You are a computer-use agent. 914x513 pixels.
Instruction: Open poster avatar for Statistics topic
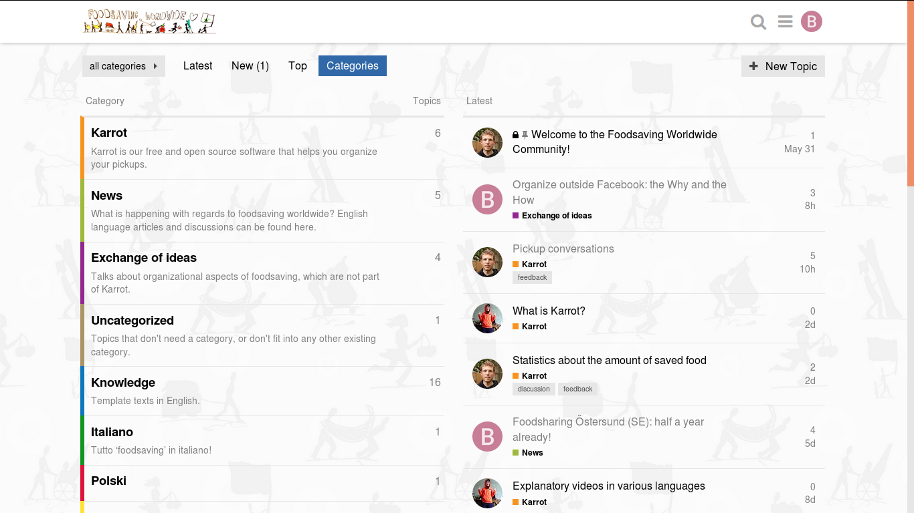point(487,373)
